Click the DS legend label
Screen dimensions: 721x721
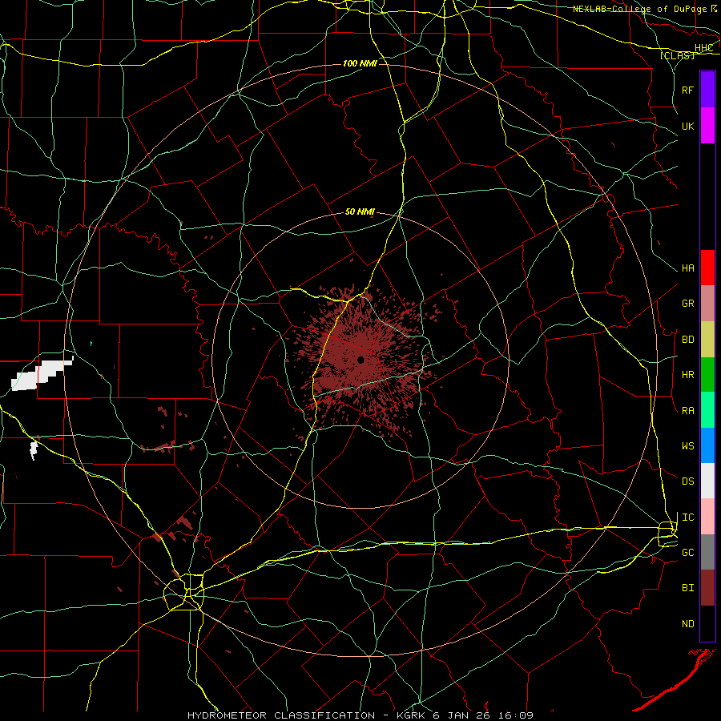coord(687,481)
